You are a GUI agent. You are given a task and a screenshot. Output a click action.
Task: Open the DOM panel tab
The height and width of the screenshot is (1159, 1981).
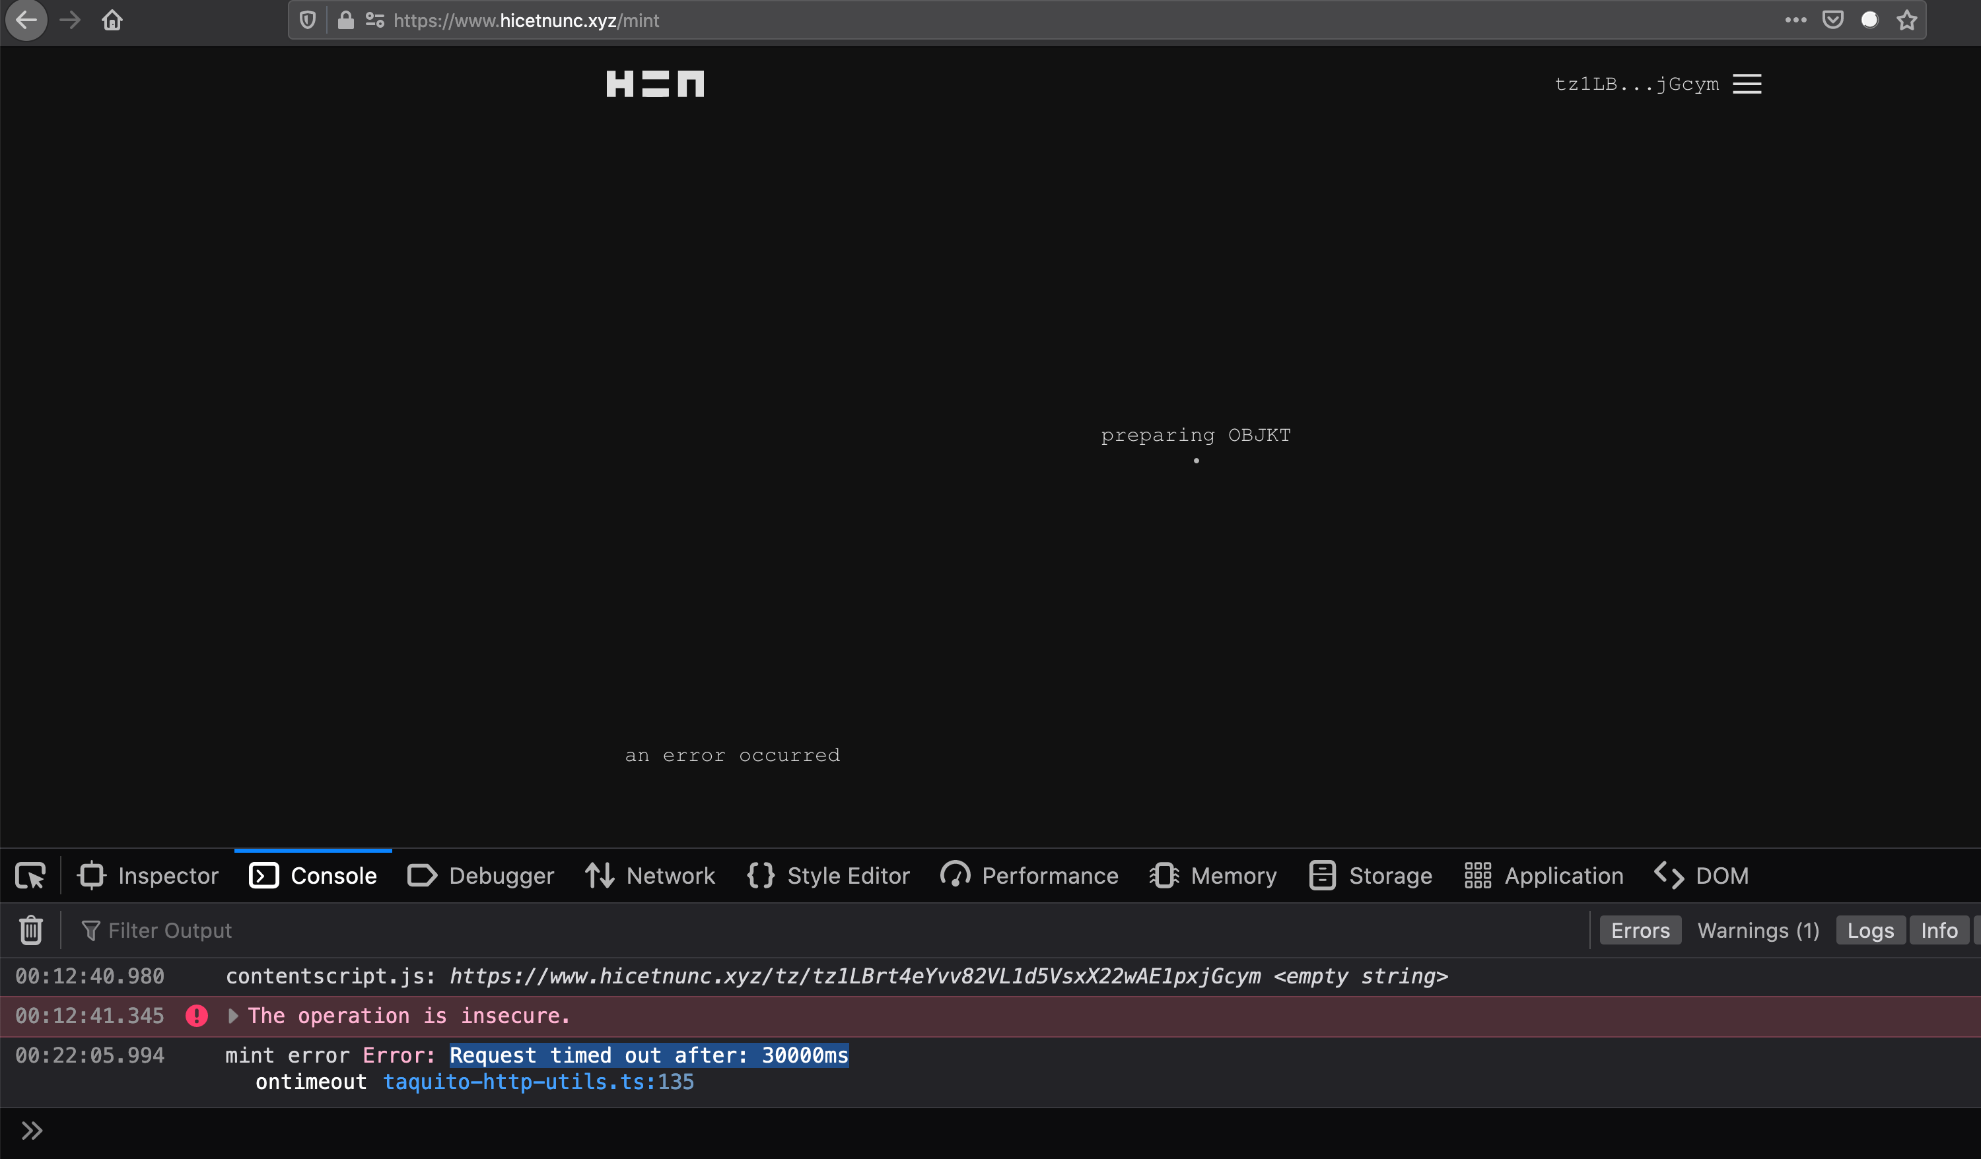pos(1702,875)
